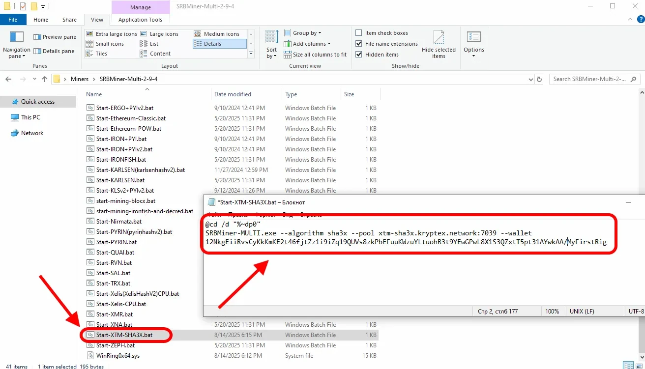Expand the address bar history dropdown
The image size is (645, 369).
530,79
